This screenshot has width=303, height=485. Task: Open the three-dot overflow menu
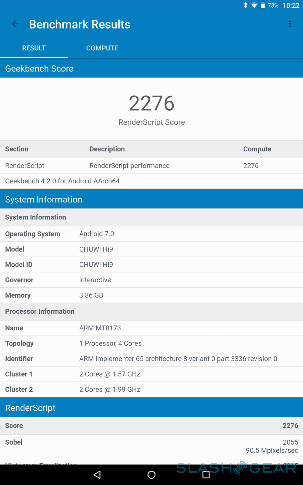coord(290,24)
